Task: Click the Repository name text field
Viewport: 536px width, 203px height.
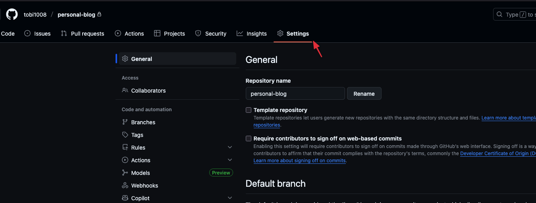Action: click(295, 94)
